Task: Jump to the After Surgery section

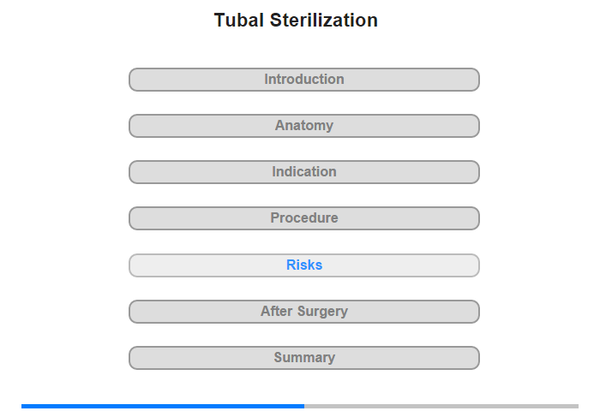Action: [304, 312]
